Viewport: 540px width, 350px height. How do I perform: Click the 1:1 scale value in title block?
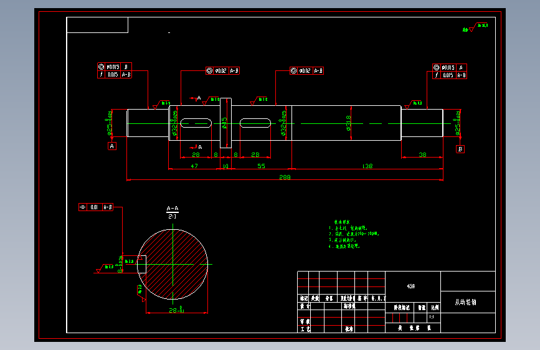pos(432,317)
